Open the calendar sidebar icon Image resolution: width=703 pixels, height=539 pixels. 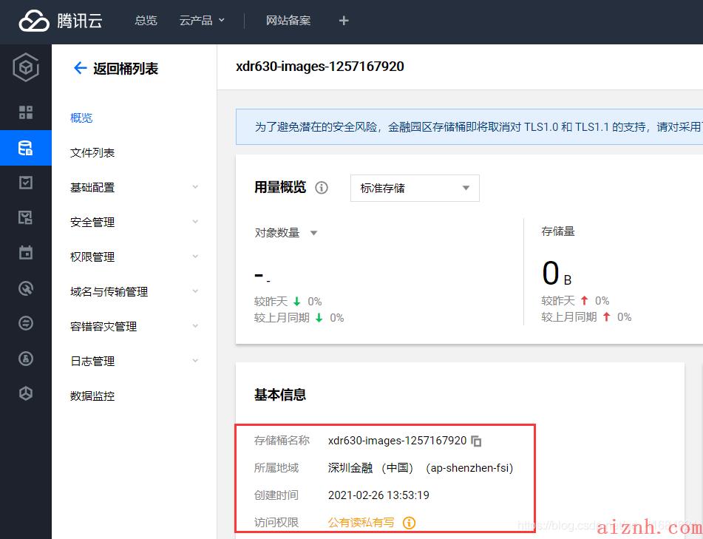click(26, 252)
